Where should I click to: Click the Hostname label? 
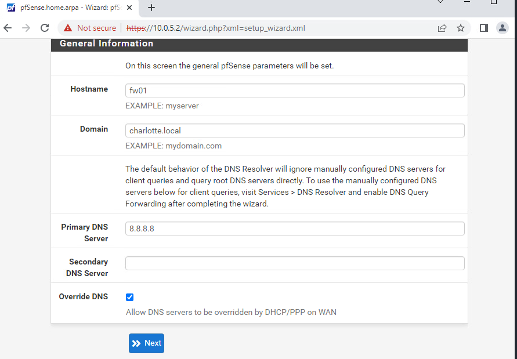(89, 89)
